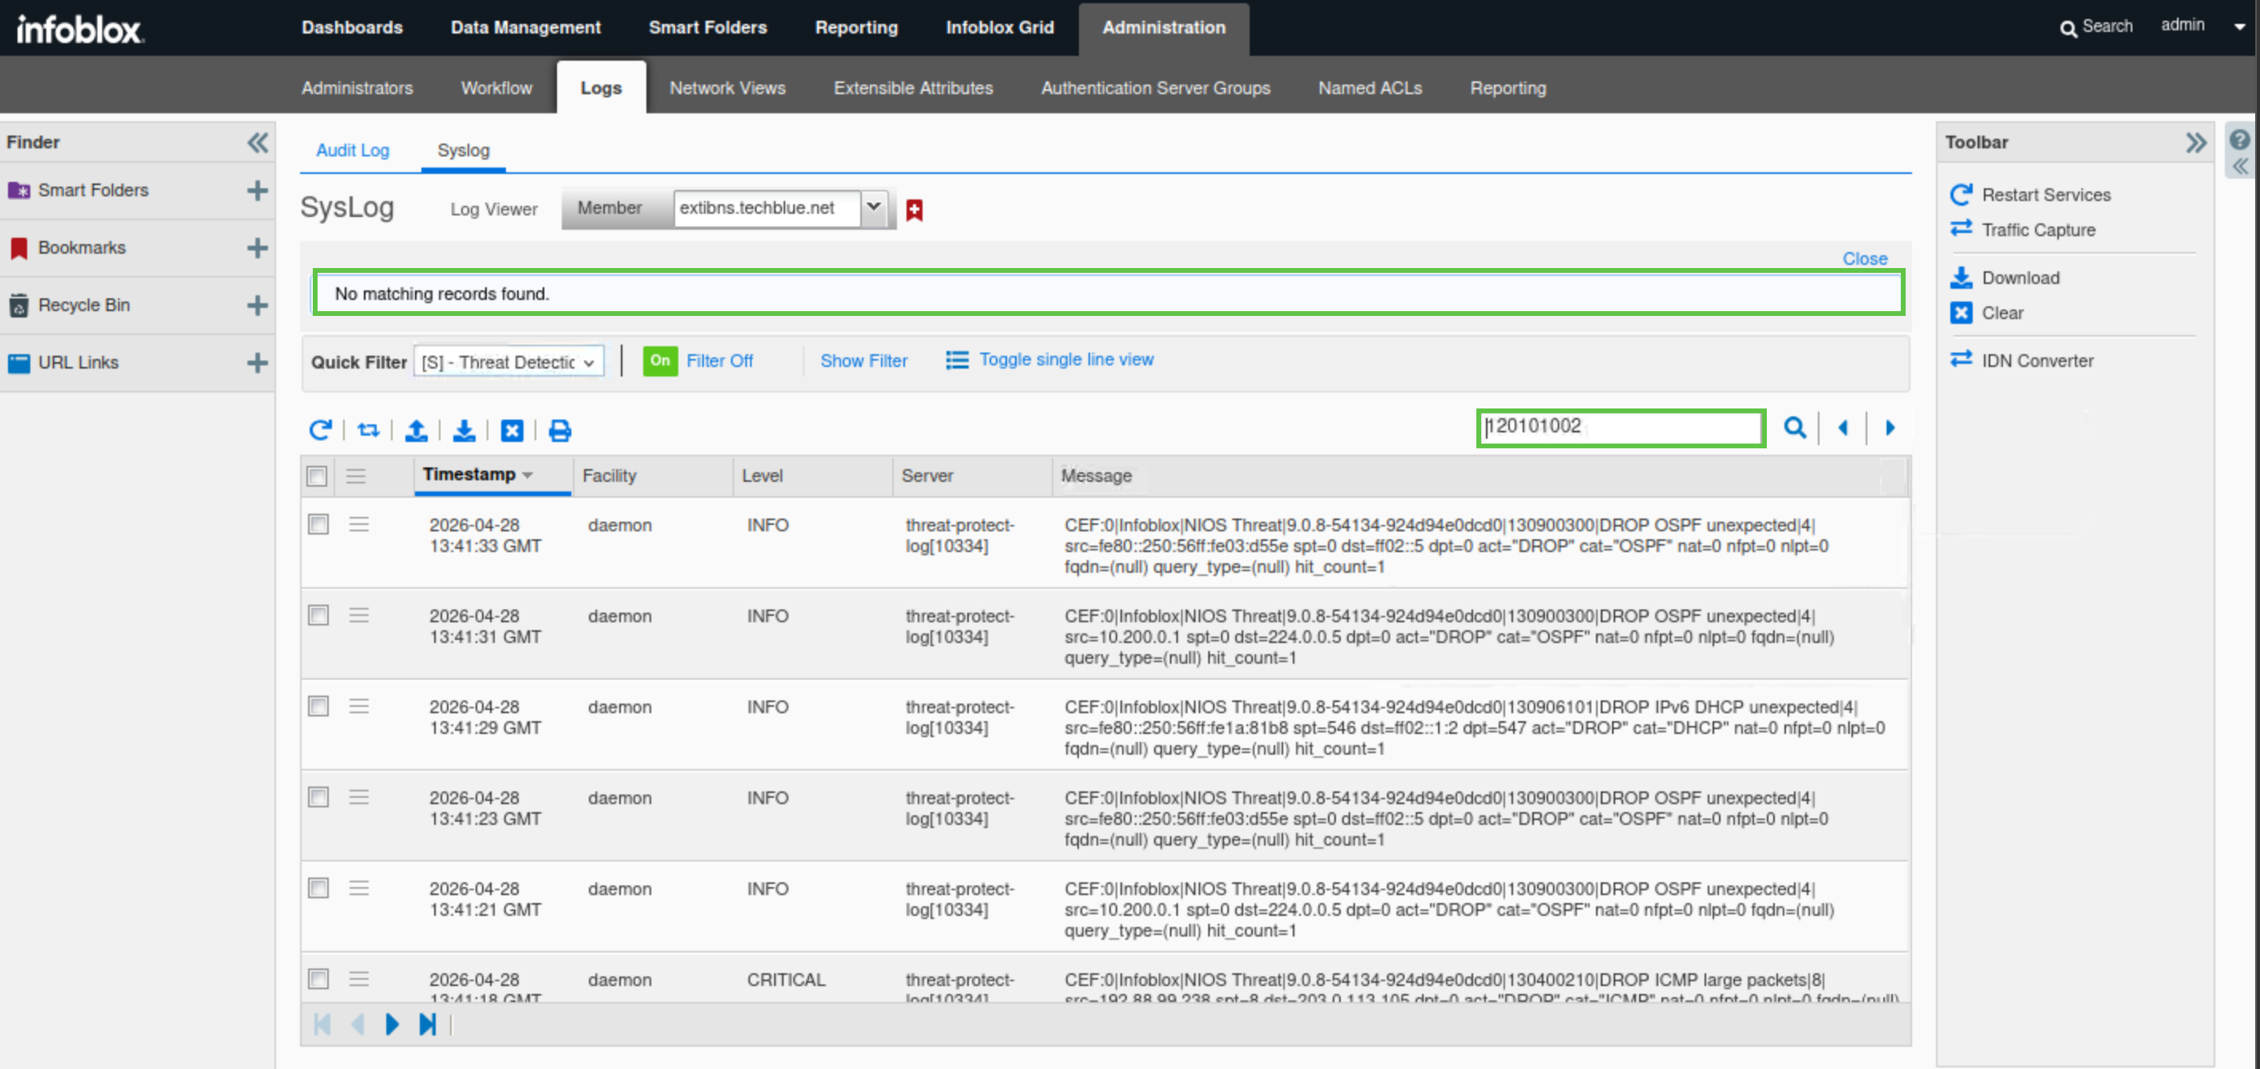
Task: Print the syslog table
Action: point(559,430)
